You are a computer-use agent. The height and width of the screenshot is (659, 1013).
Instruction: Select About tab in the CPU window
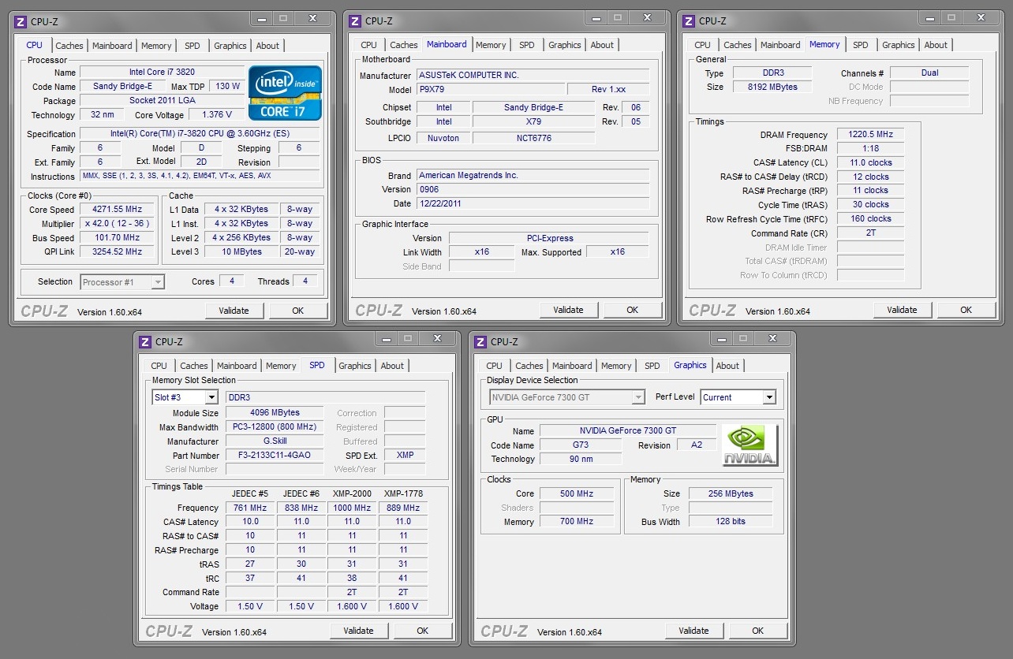point(267,46)
